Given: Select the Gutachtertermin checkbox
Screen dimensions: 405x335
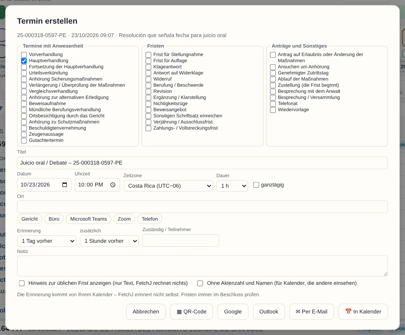Looking at the screenshot, I should pos(24,140).
